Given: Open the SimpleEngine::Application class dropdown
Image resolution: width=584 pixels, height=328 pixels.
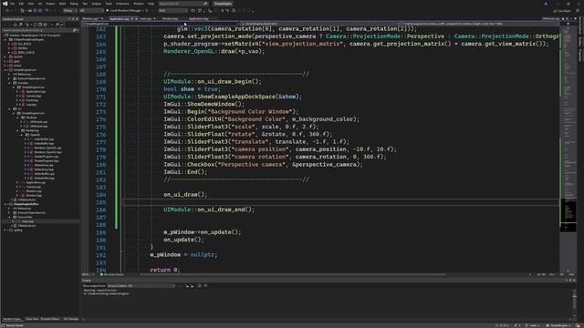Looking at the screenshot, I should [x=320, y=24].
